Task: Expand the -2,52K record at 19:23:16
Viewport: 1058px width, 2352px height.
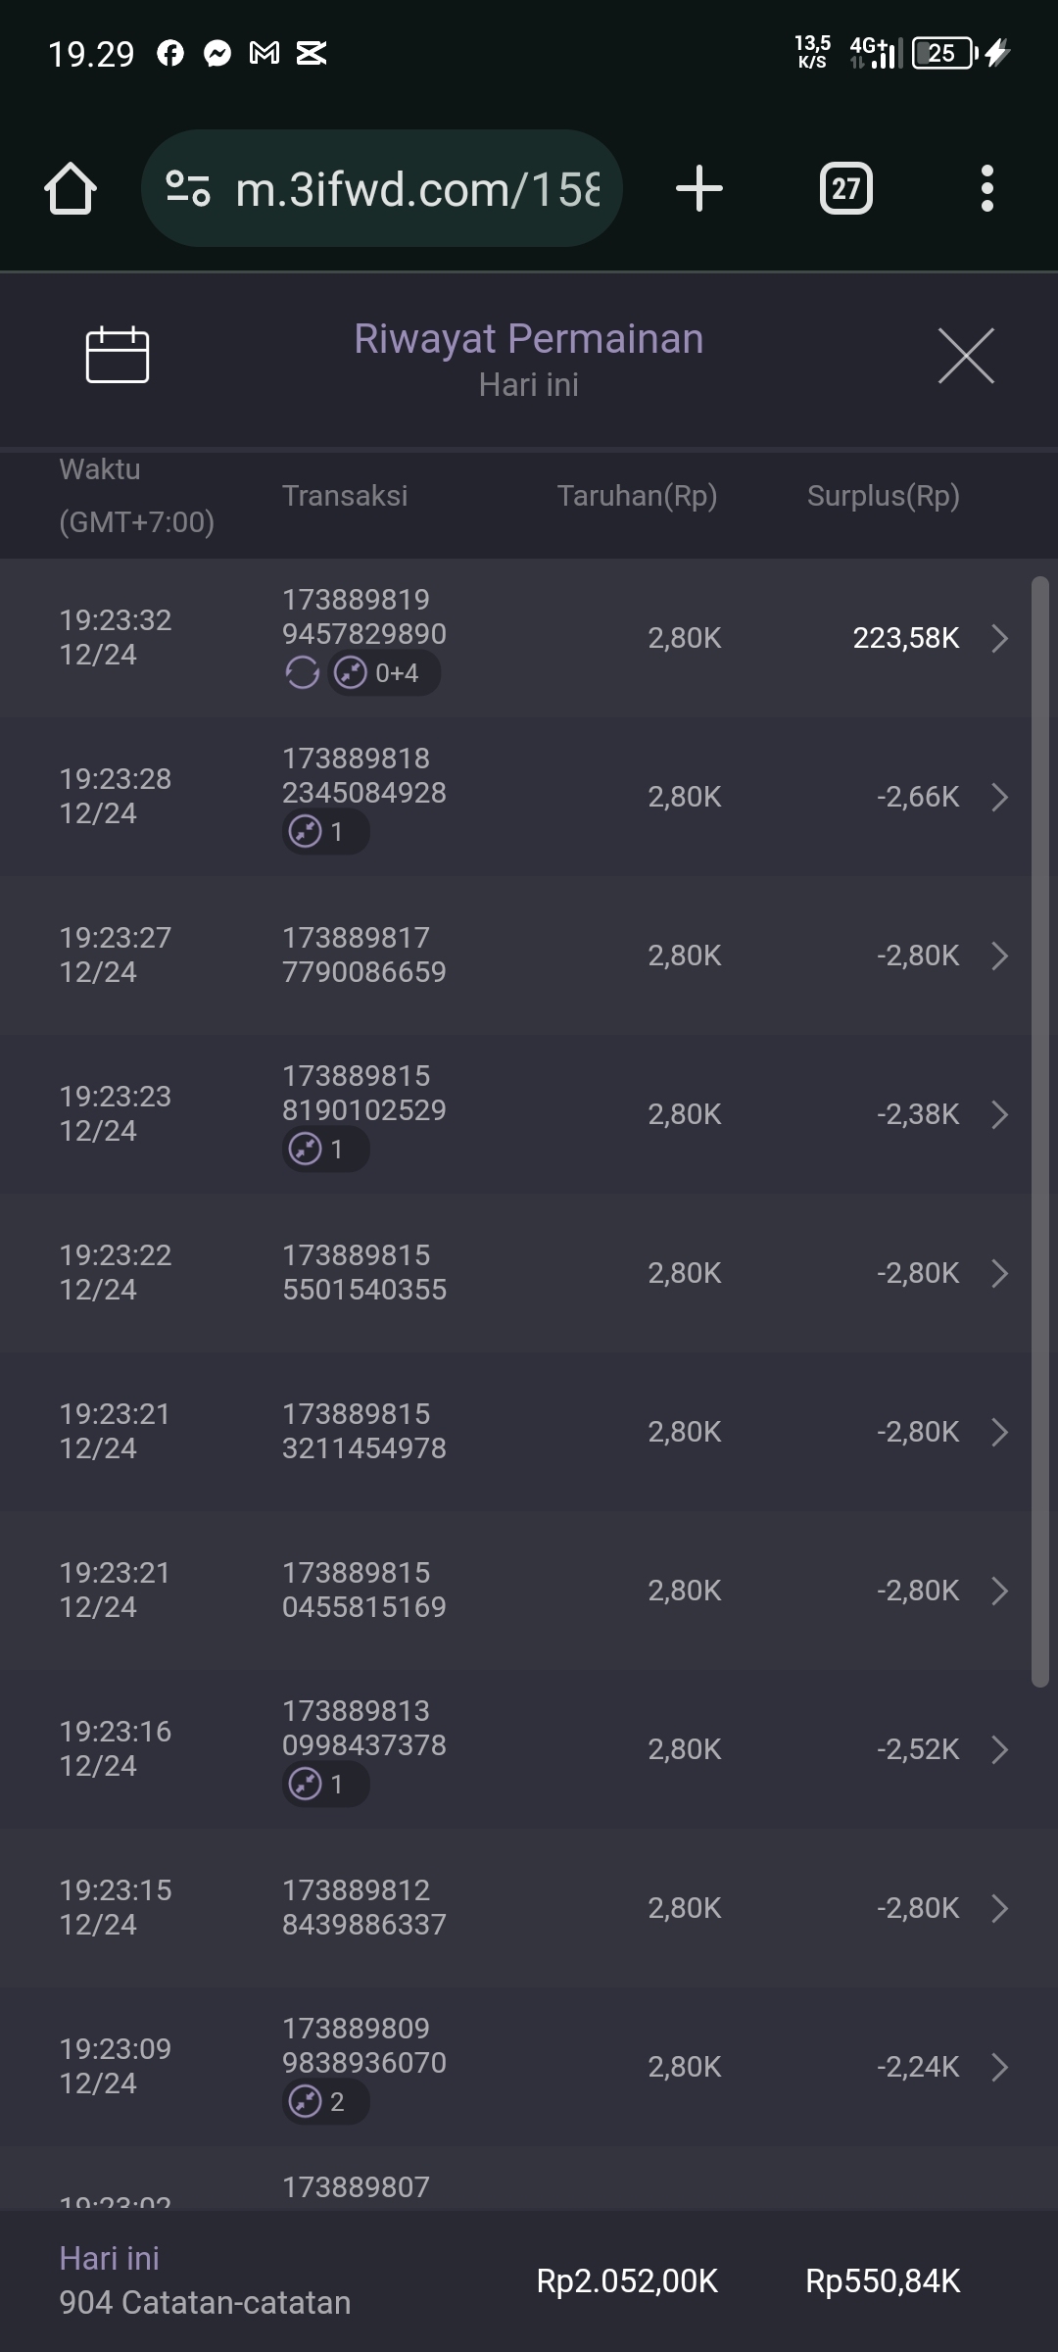Action: coord(999,1749)
